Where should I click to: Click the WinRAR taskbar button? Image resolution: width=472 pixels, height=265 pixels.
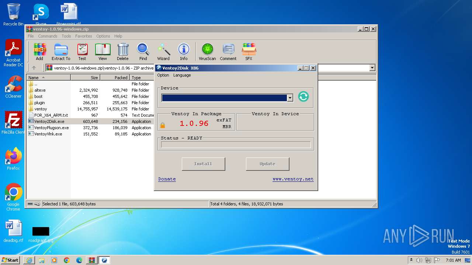[x=92, y=260]
